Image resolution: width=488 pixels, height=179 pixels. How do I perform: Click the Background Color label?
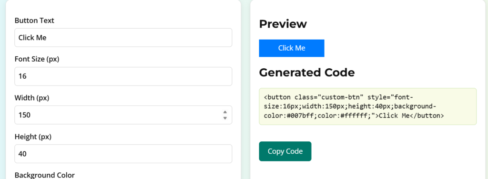44,175
